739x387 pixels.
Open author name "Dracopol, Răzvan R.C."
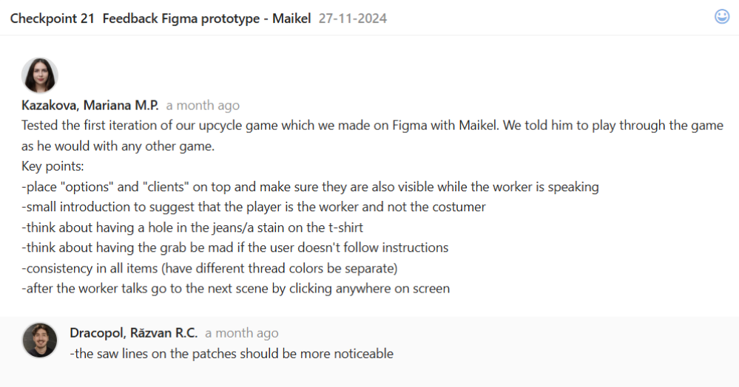(x=133, y=333)
